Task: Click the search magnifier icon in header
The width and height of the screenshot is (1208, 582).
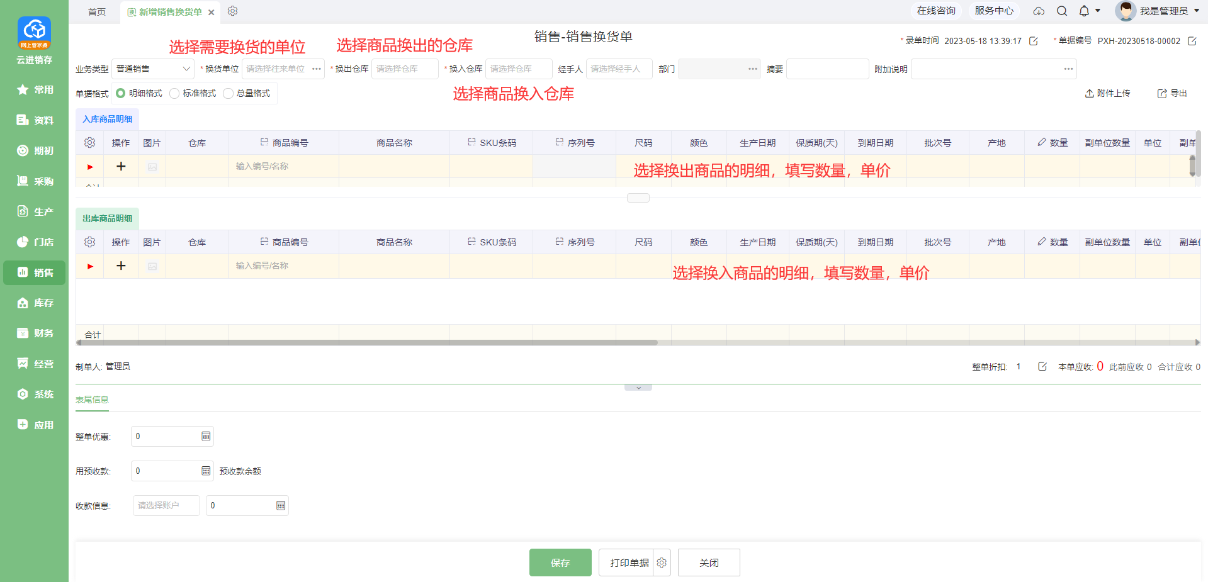Action: 1062,11
